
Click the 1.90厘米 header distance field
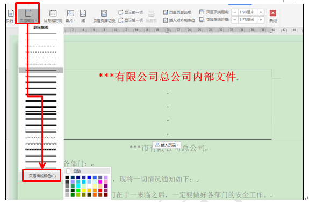(248, 12)
